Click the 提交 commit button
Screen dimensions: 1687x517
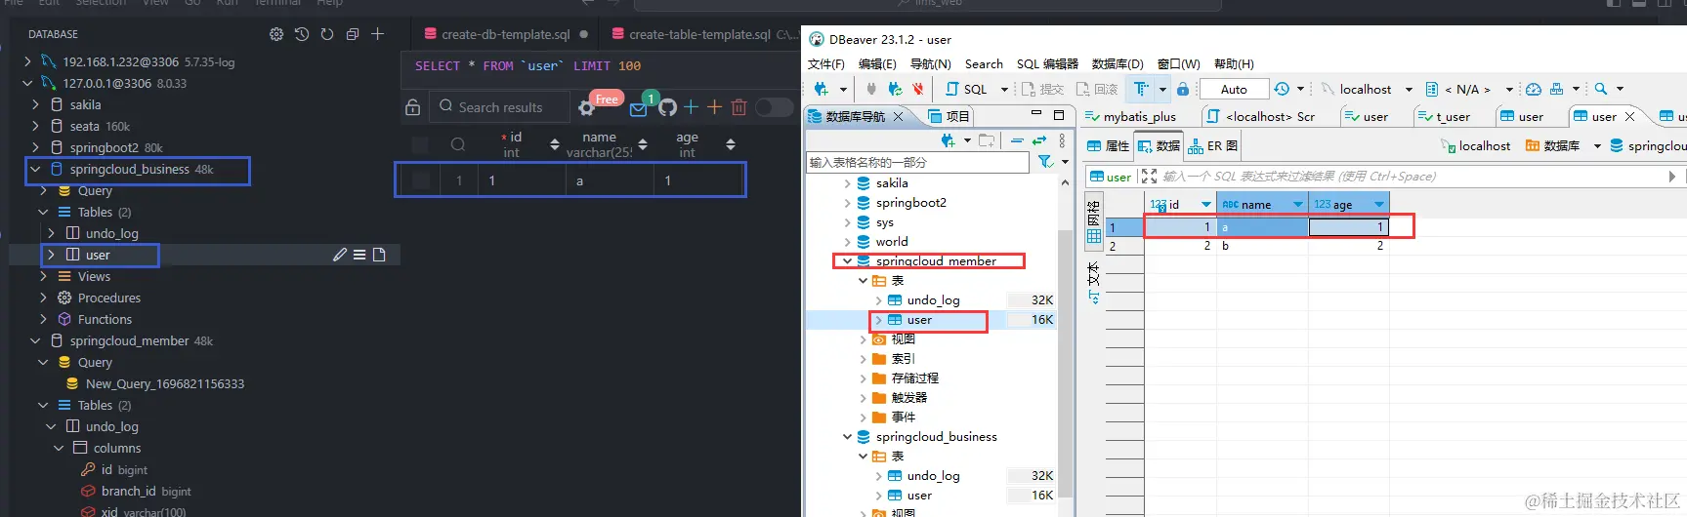tap(1042, 89)
